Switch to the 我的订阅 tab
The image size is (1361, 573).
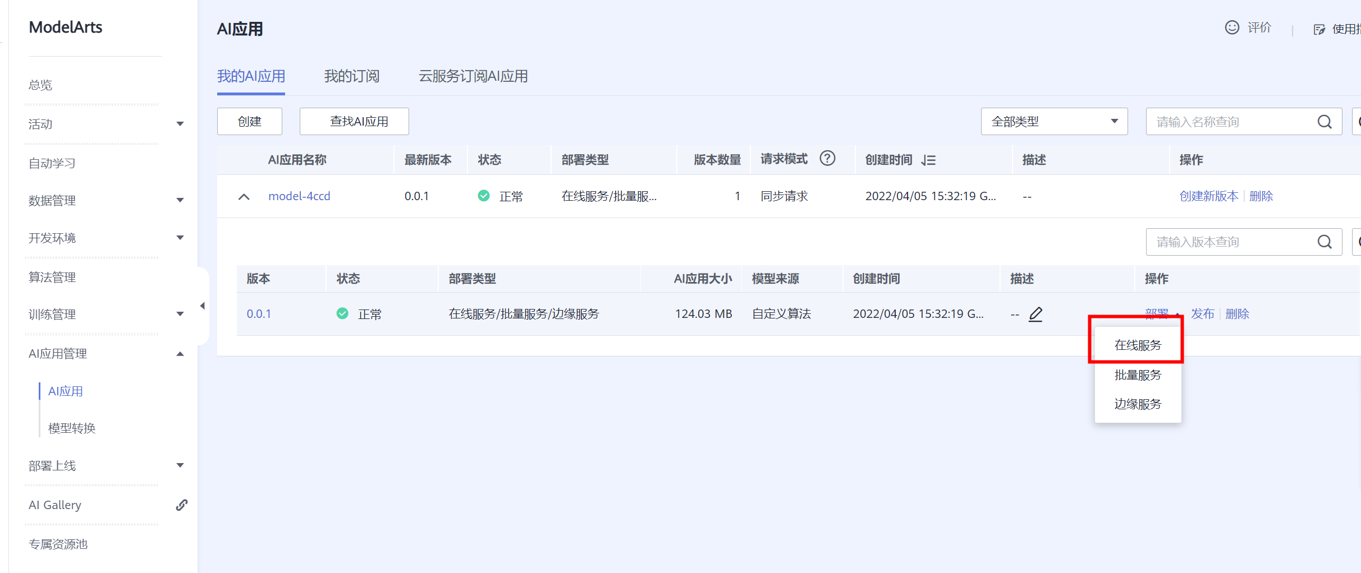(x=351, y=76)
